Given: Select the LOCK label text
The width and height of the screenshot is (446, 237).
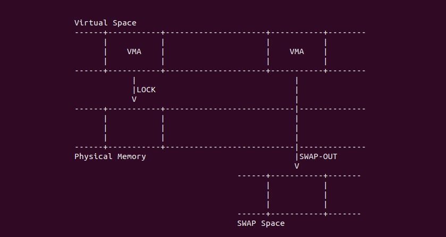Looking at the screenshot, I should coord(146,90).
